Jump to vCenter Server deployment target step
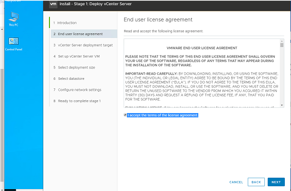Viewport: 291px width, 191px height. click(x=85, y=45)
